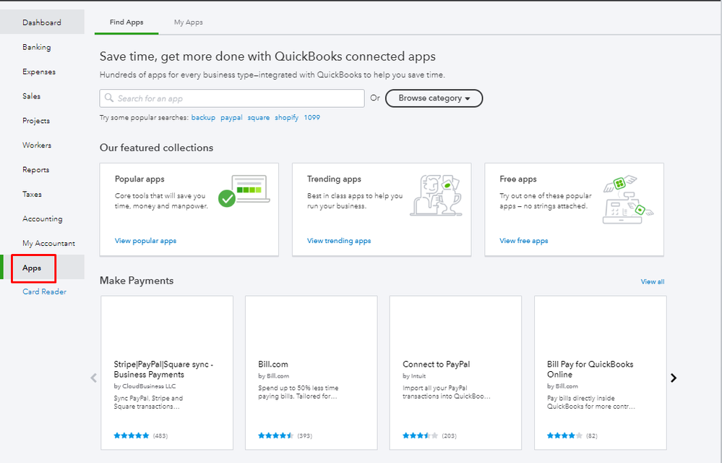Viewport: 722px width, 463px height.
Task: Open the View popular apps link
Action: [x=145, y=241]
